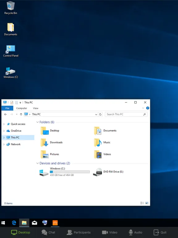Open the Recent locations dropdown arrow

[17, 114]
